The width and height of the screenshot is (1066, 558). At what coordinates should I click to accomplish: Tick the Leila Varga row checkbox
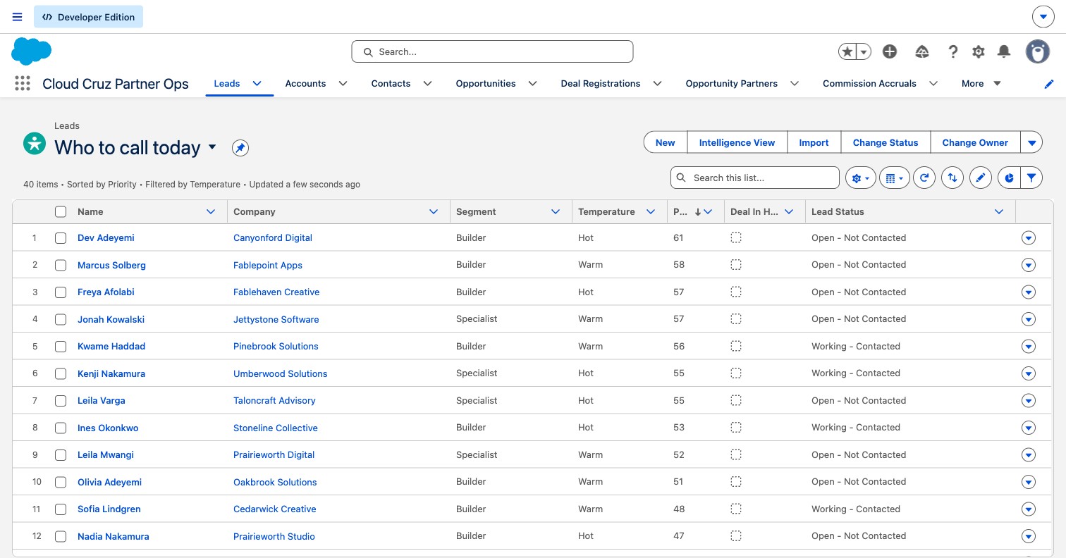click(x=61, y=401)
